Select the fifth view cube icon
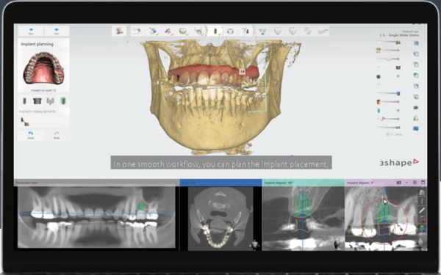This screenshot has height=275, width=441. (x=416, y=86)
